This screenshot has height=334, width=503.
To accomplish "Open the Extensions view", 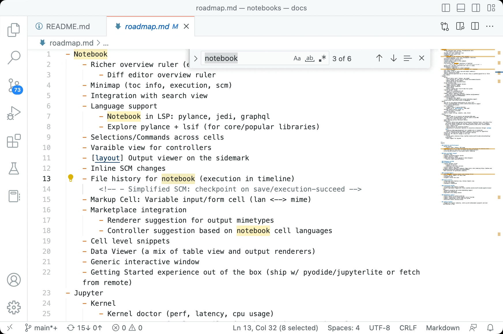I will [x=14, y=141].
